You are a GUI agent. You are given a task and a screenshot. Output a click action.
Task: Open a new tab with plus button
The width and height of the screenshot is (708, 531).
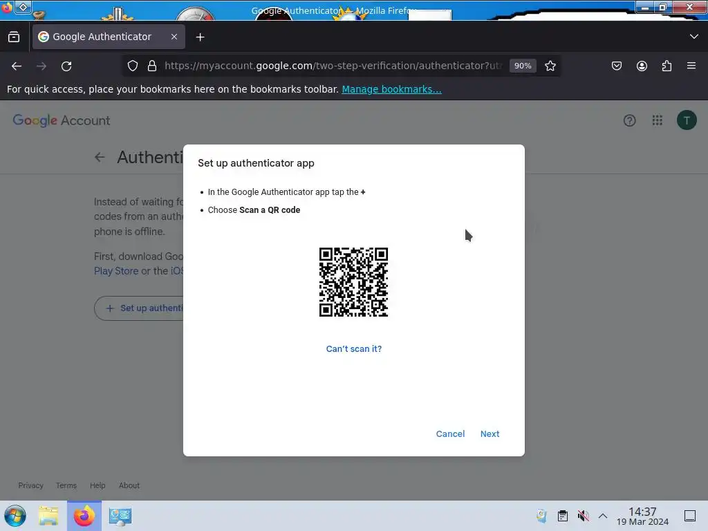point(200,37)
